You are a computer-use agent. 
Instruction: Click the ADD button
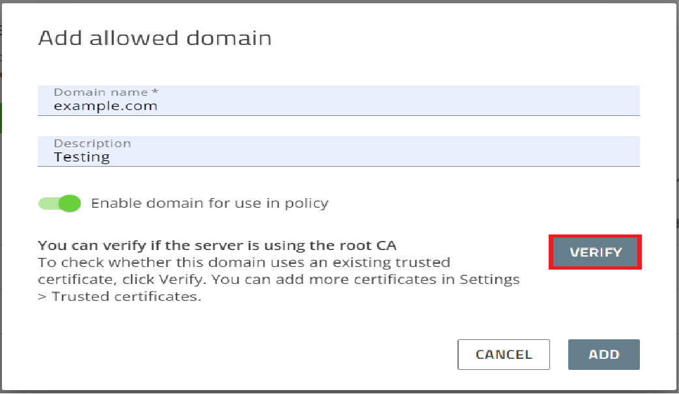pos(603,354)
